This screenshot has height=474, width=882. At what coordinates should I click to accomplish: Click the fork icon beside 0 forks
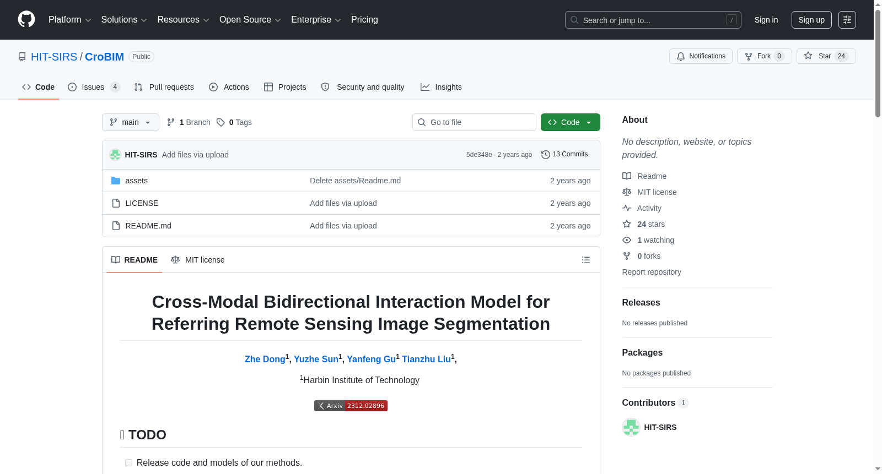click(x=627, y=256)
